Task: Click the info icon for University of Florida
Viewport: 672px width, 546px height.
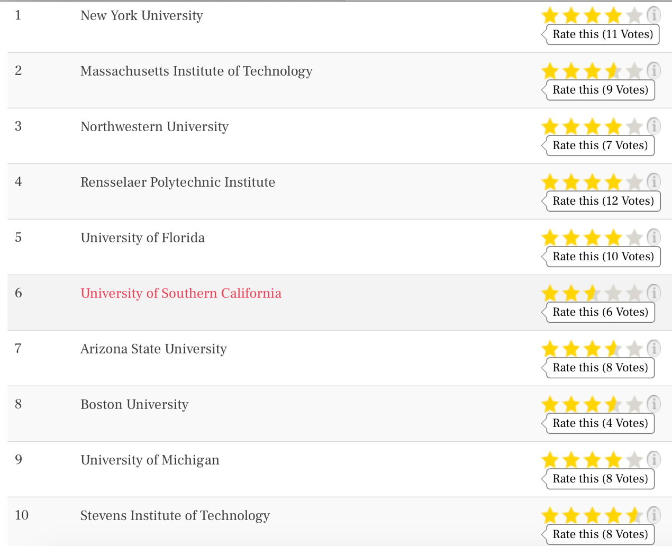Action: [x=654, y=237]
